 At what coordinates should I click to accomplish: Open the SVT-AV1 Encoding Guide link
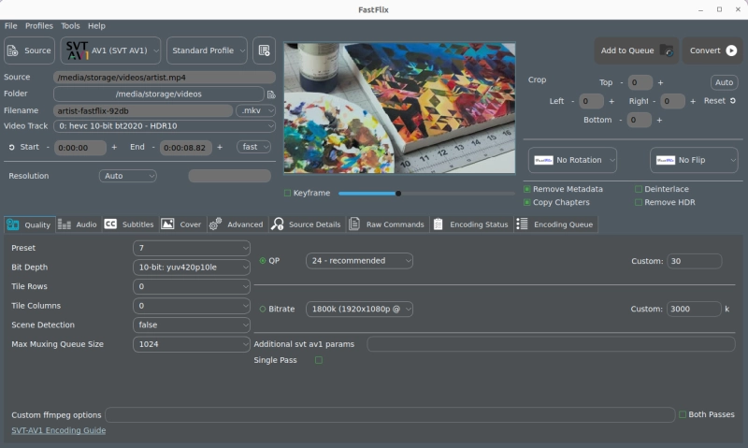tap(58, 430)
